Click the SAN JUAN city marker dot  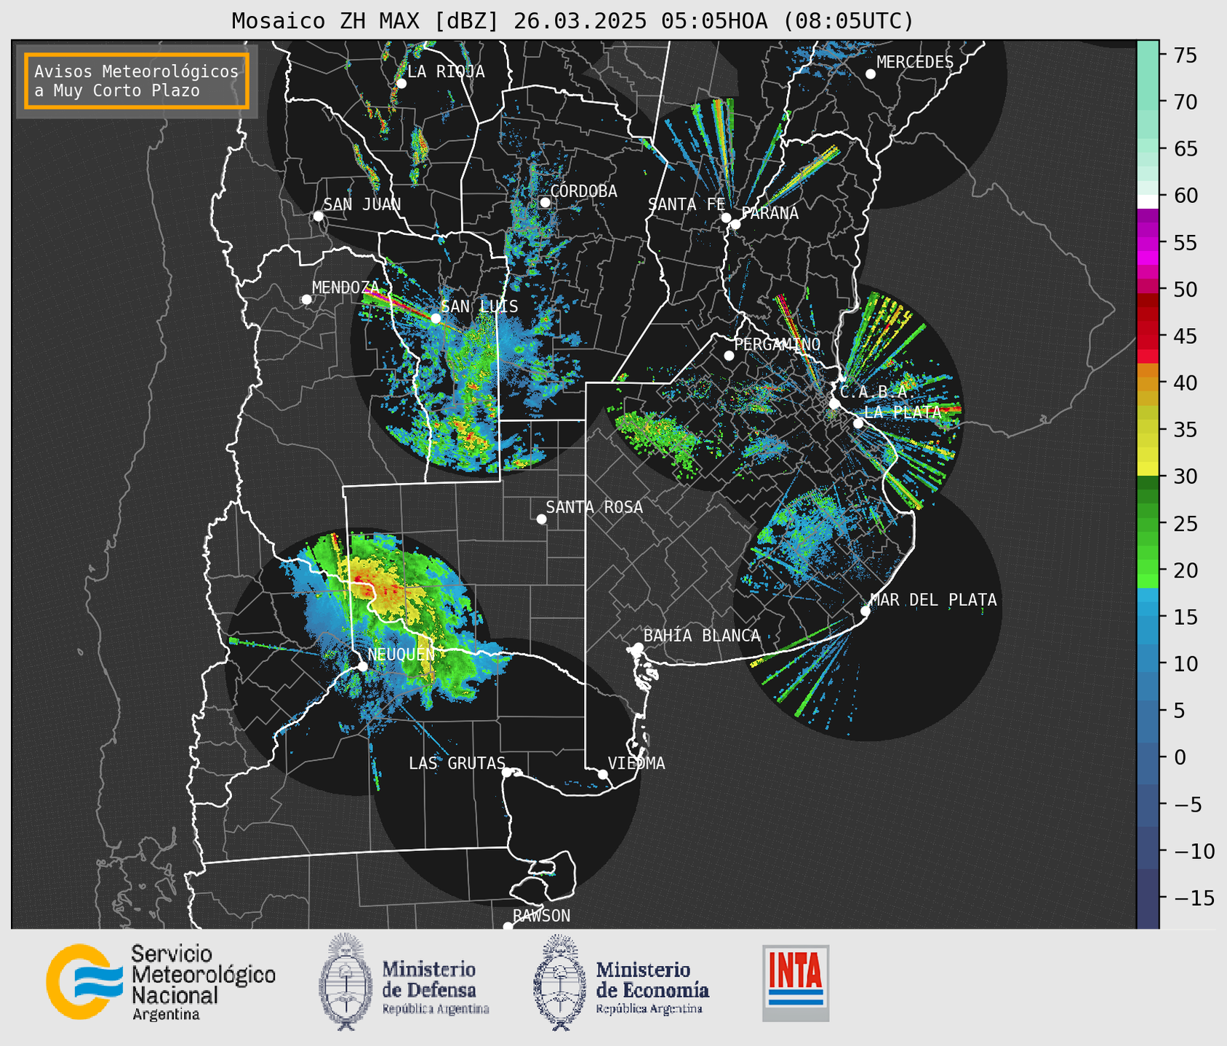(318, 216)
